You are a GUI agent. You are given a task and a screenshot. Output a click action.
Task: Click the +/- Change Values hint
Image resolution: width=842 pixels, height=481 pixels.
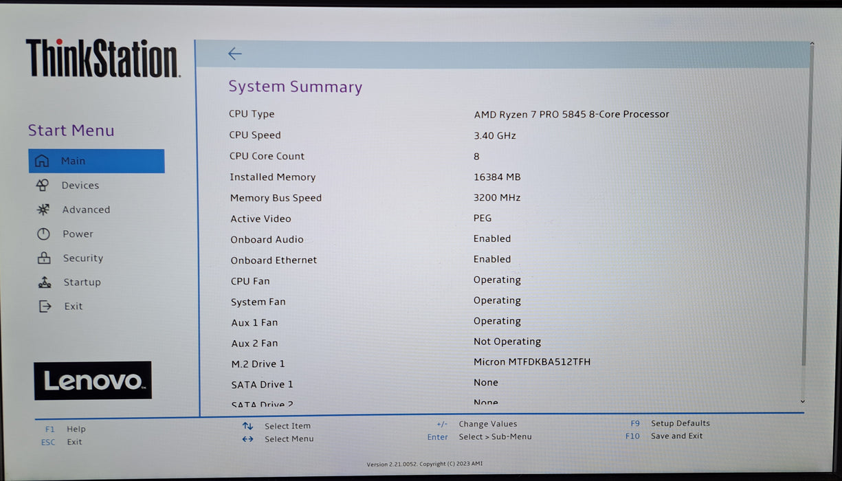point(476,424)
